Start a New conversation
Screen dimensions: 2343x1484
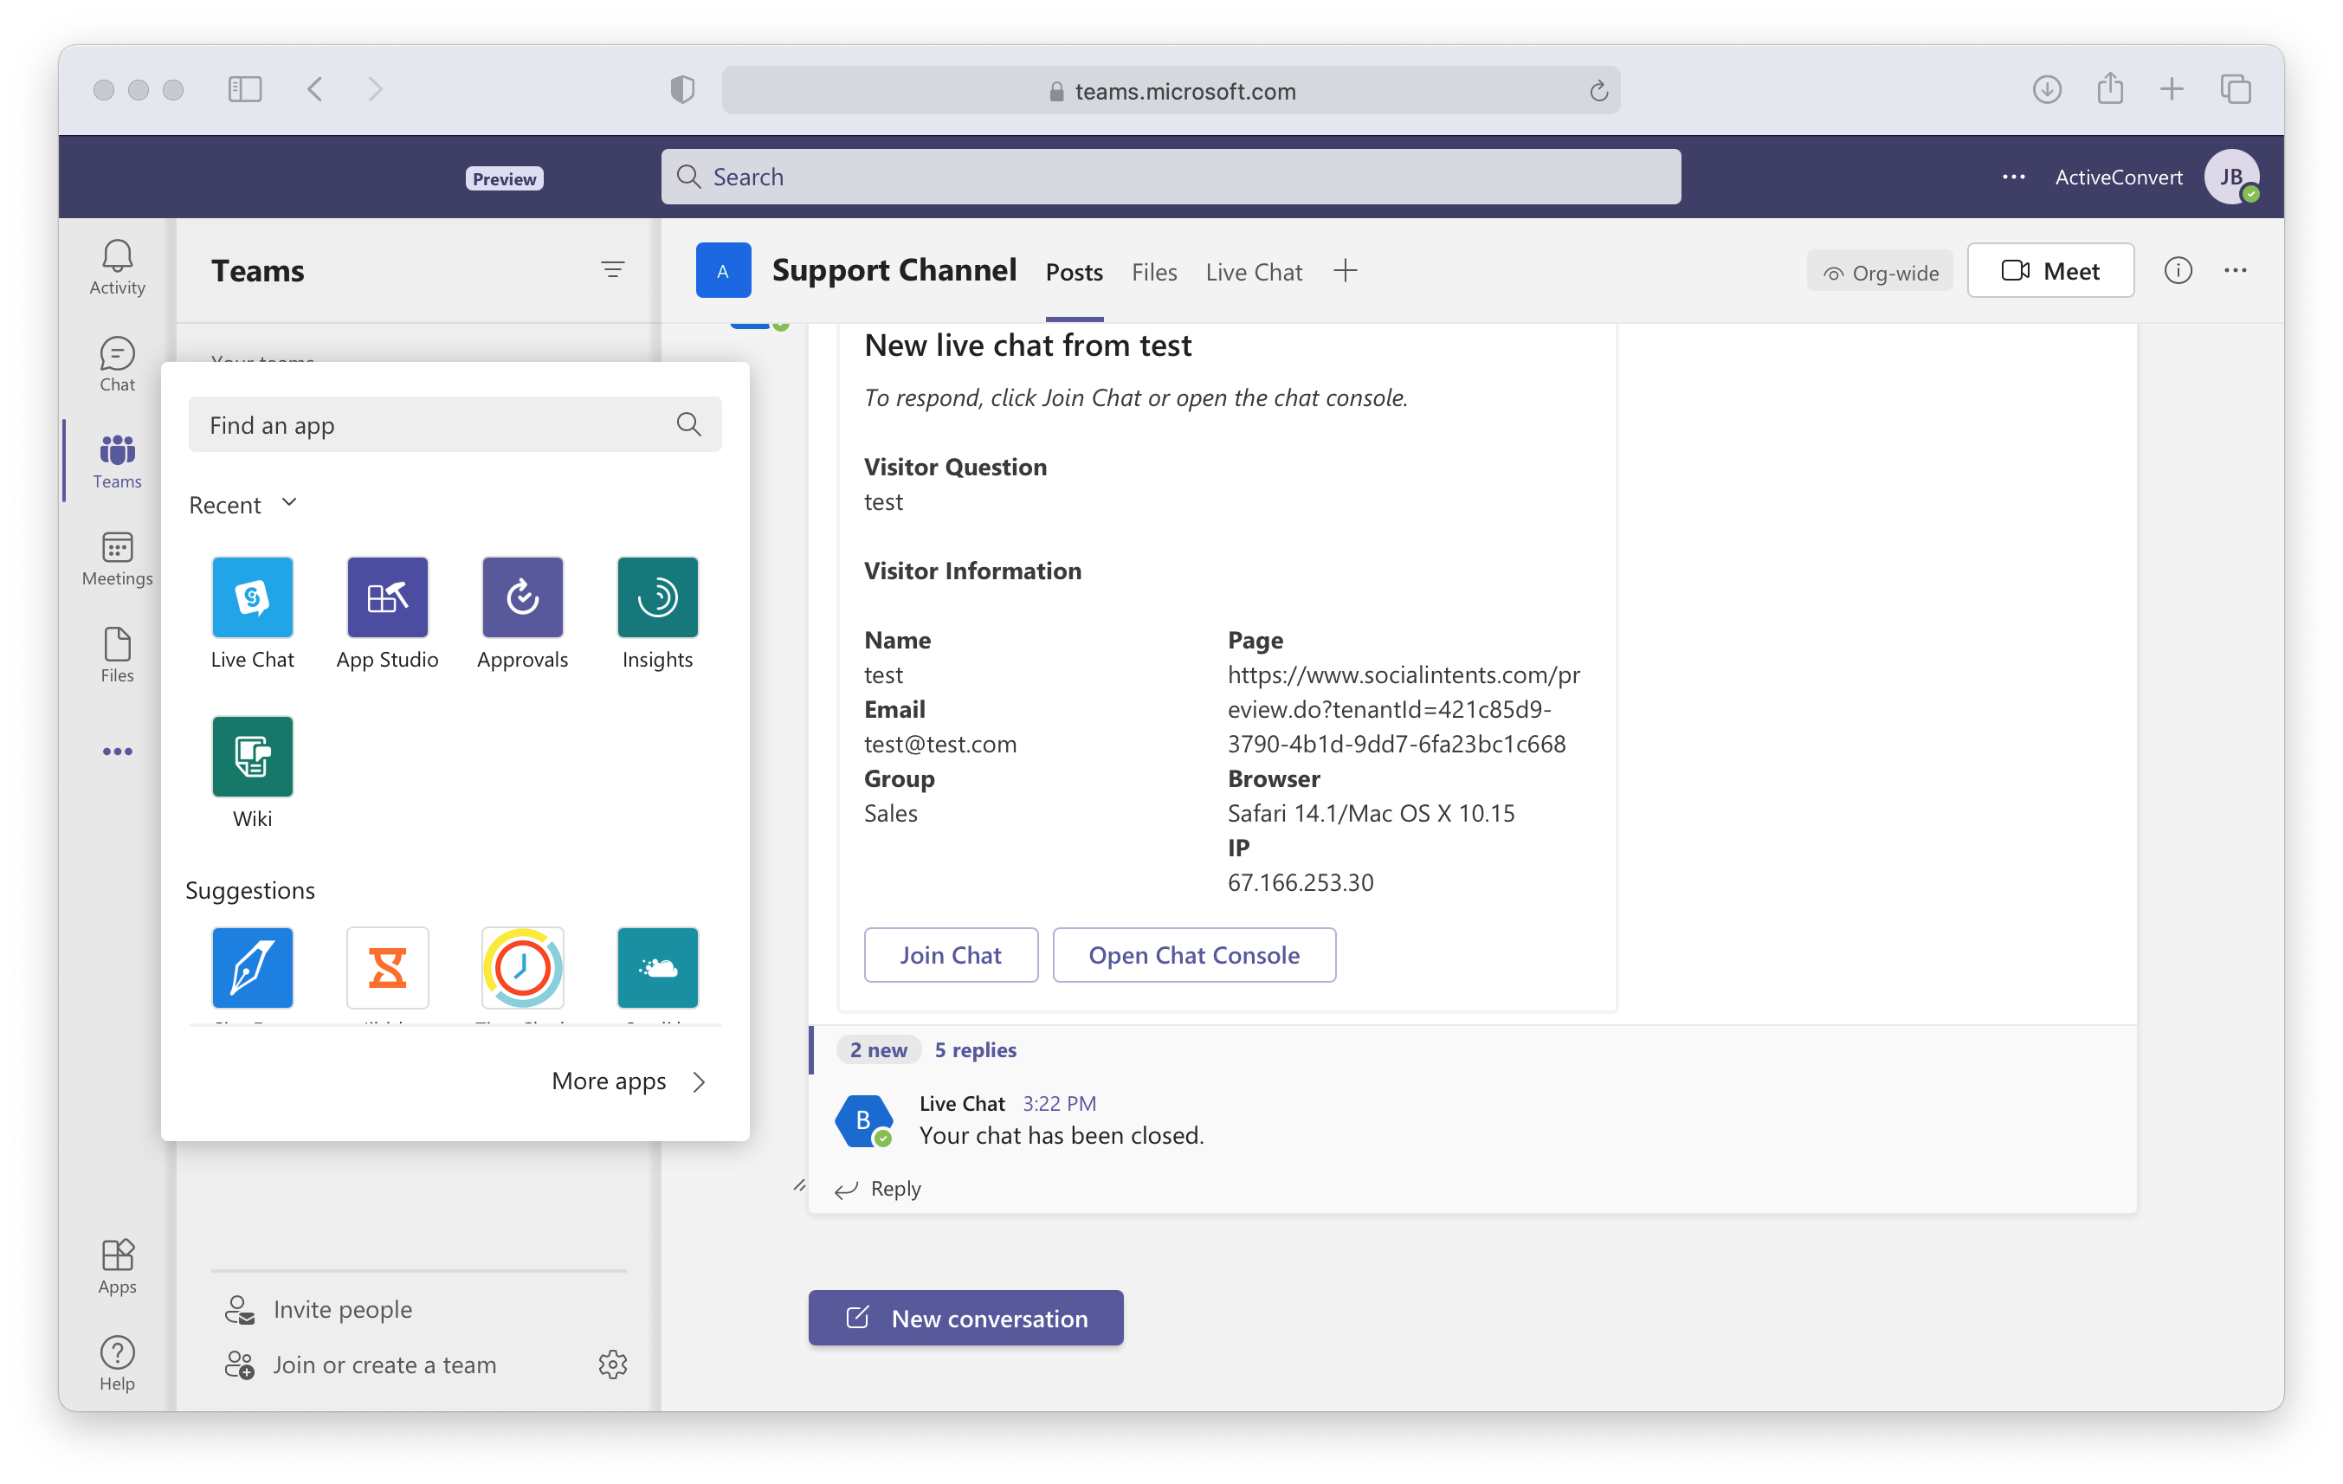pyautogui.click(x=965, y=1318)
